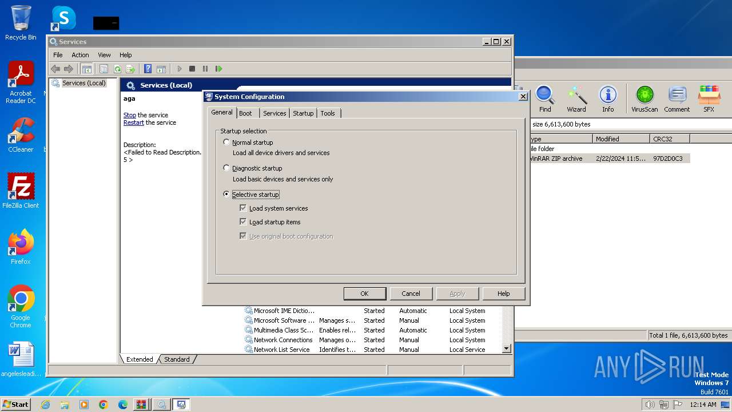Image resolution: width=732 pixels, height=412 pixels.
Task: Click the WinRAR SFX icon
Action: (x=709, y=99)
